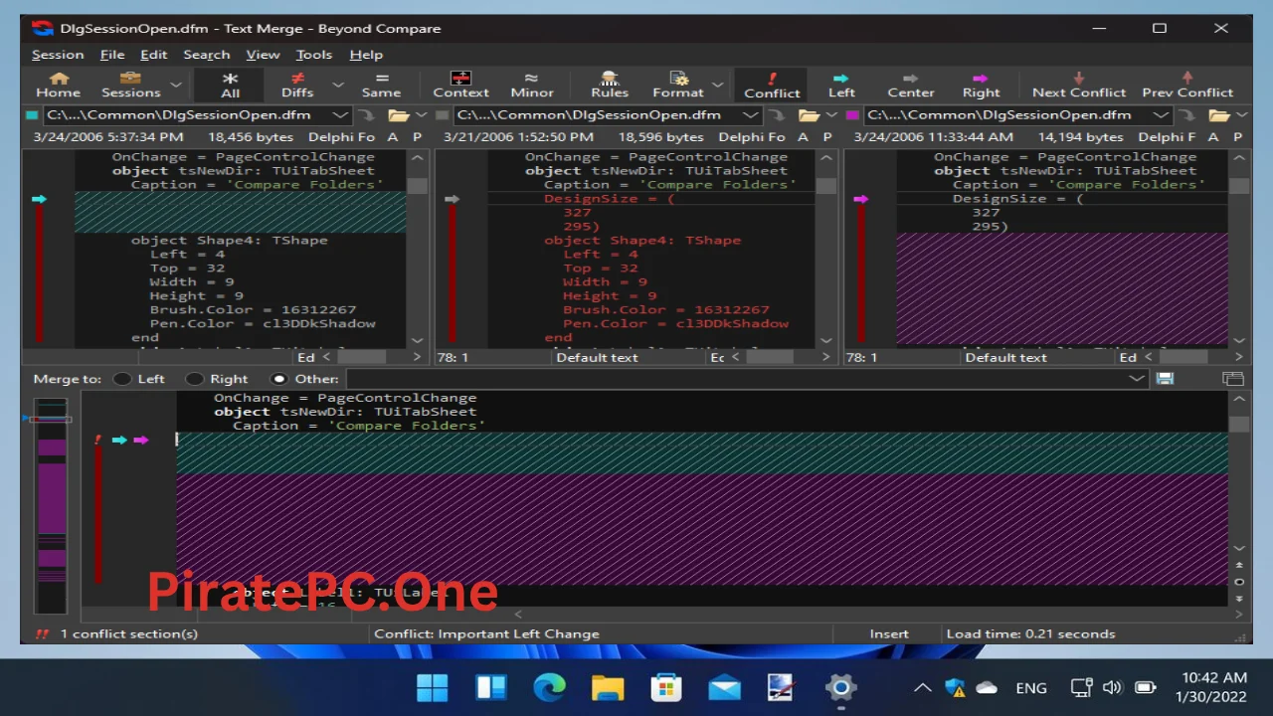Click 'Conflict: Important Left Change' status text
Viewport: 1273px width, 716px height.
pyautogui.click(x=486, y=633)
